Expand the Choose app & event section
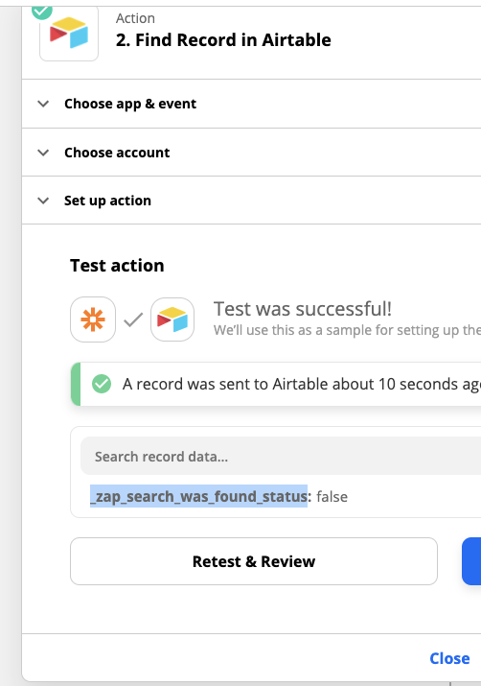Viewport: 481px width, 686px height. pyautogui.click(x=43, y=104)
